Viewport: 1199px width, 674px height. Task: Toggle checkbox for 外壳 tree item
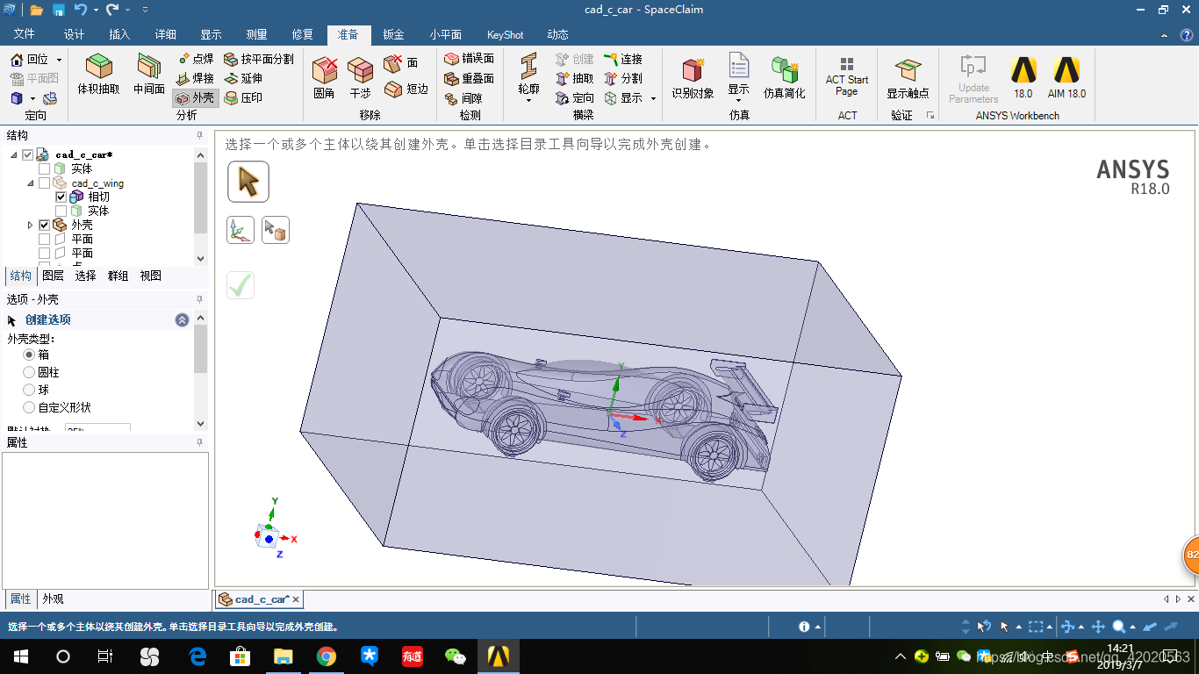click(44, 225)
